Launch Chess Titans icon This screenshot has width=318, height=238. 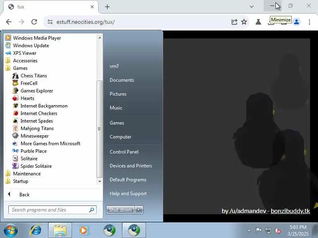(x=16, y=75)
